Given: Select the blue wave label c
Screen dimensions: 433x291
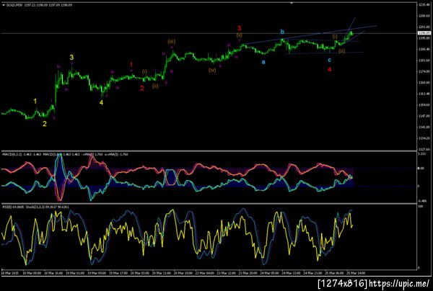Looking at the screenshot, I should (330, 60).
